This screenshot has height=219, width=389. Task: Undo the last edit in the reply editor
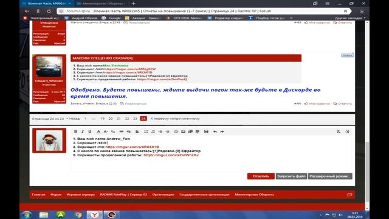click(x=215, y=131)
